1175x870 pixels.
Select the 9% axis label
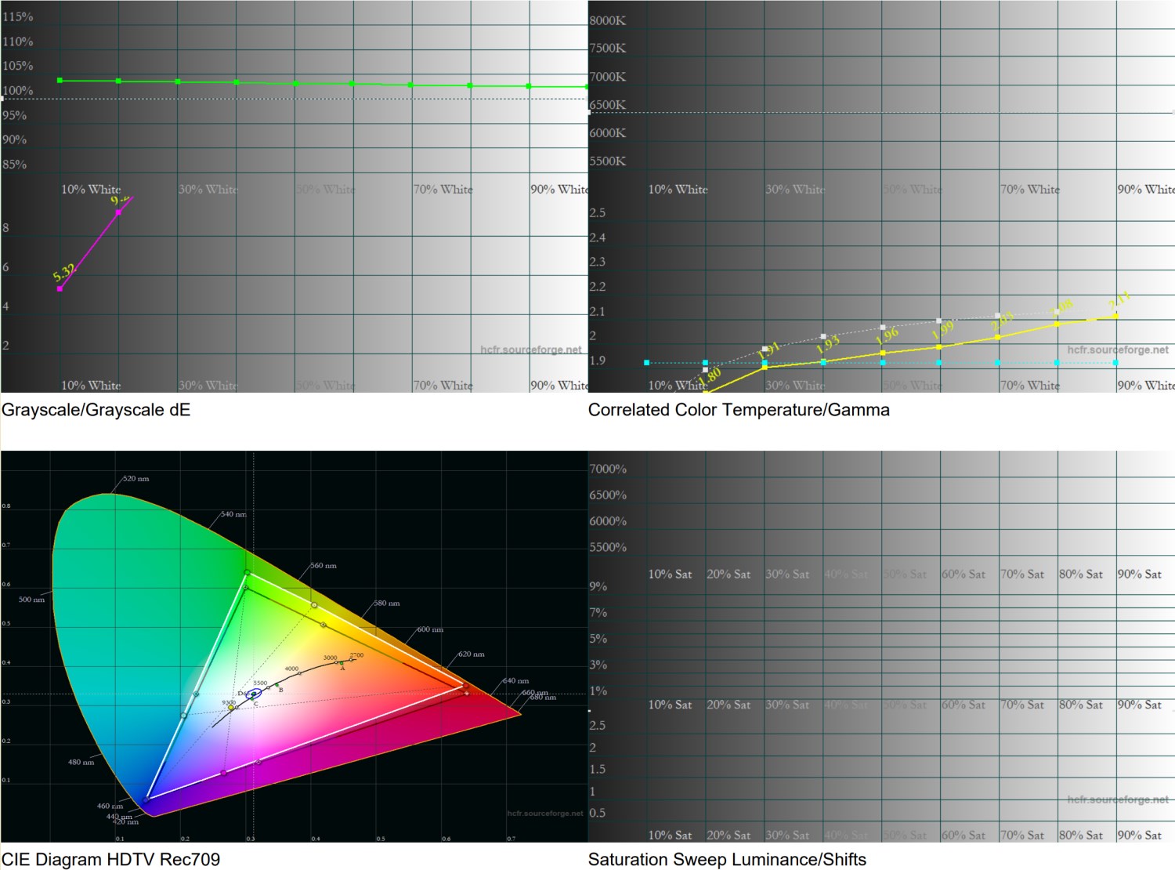click(598, 586)
